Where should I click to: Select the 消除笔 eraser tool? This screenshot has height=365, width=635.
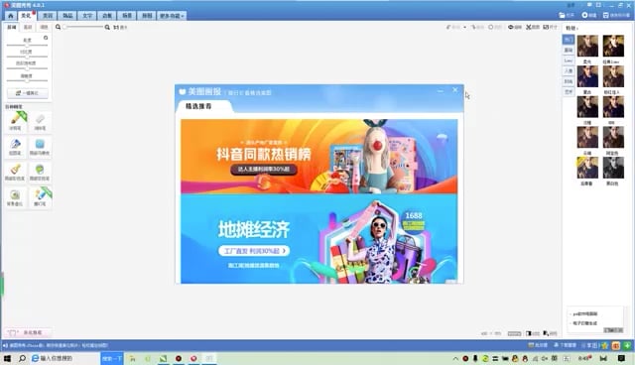click(40, 121)
